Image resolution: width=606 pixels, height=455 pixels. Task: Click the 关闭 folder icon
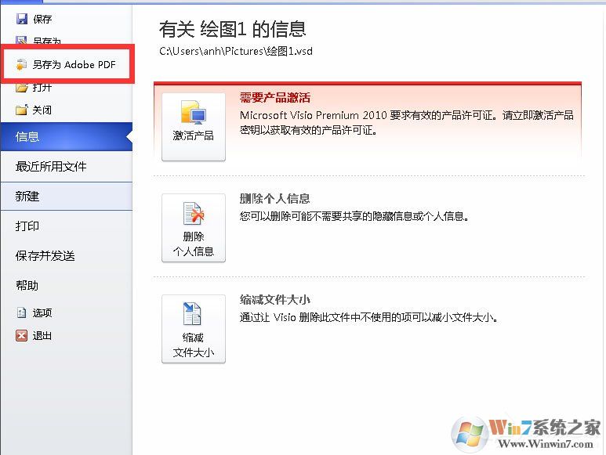(22, 110)
